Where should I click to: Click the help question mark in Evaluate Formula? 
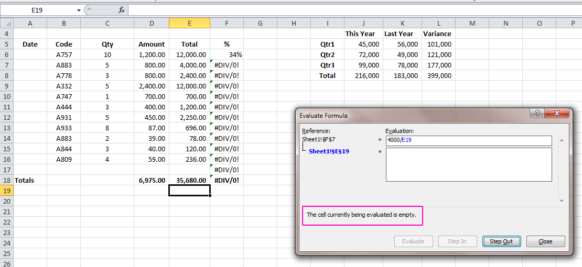(537, 113)
